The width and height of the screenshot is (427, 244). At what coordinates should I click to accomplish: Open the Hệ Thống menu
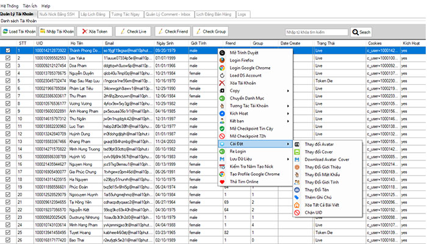coord(9,5)
